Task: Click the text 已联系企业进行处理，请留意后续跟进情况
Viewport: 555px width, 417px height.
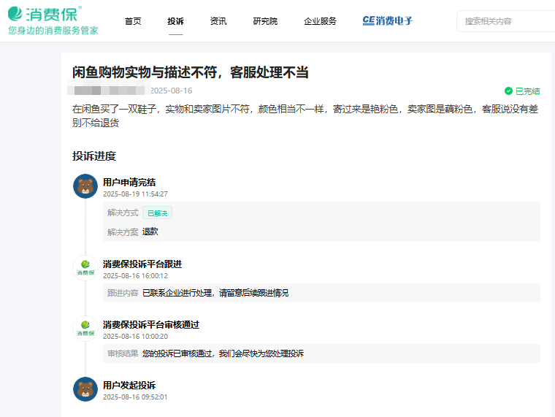Action: click(215, 293)
